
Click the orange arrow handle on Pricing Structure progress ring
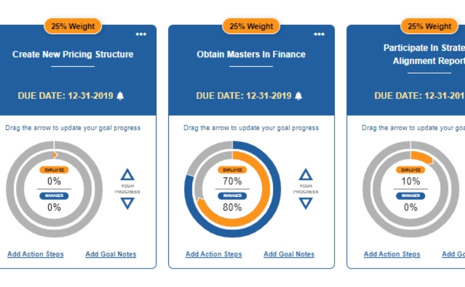(55, 155)
